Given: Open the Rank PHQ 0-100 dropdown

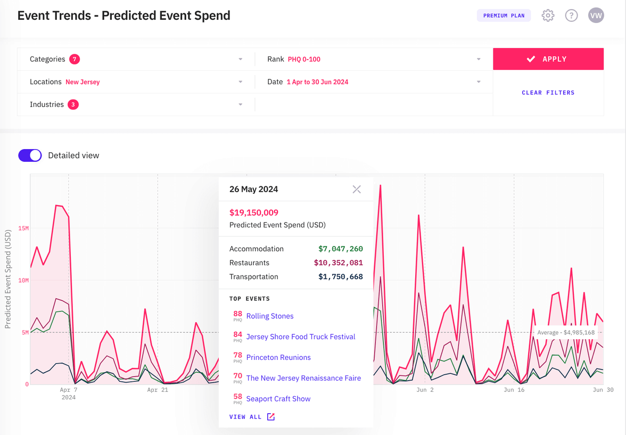Looking at the screenshot, I should [x=478, y=59].
